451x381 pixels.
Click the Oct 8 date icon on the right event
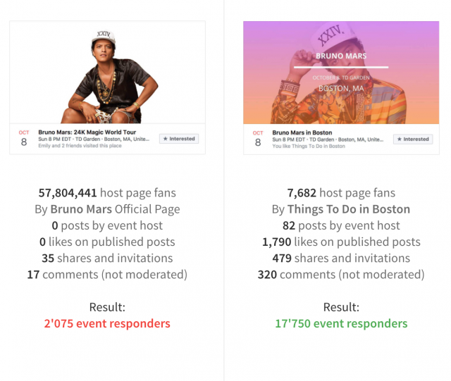(258, 139)
